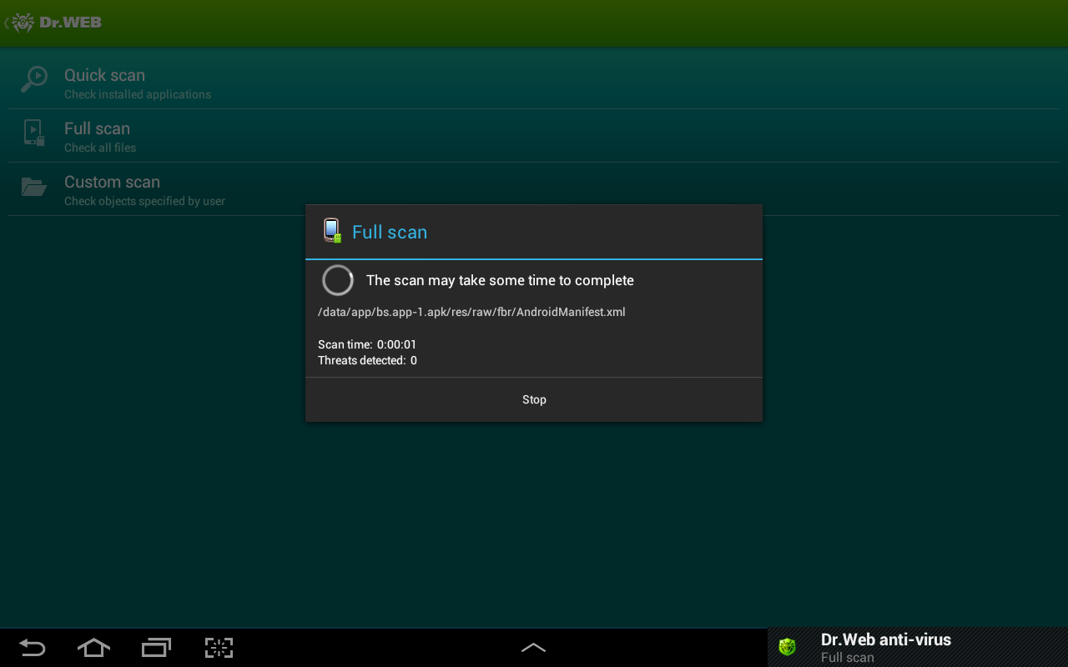Expand the bottom bar up chevron
The image size is (1068, 667).
click(533, 647)
